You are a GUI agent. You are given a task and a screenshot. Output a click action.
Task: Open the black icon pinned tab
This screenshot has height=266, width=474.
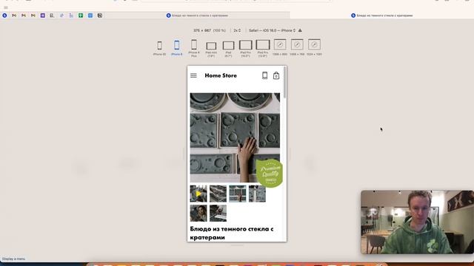[100, 16]
